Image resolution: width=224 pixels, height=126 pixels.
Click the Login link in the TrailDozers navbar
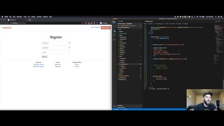coord(92,27)
